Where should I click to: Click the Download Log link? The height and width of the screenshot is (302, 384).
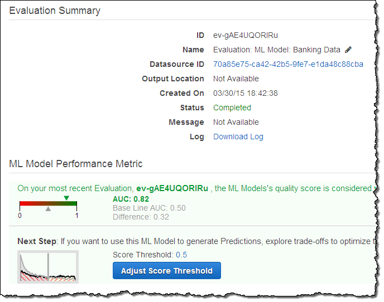tap(238, 137)
